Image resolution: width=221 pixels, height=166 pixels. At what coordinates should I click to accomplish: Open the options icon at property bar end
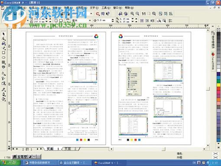pos(170,21)
